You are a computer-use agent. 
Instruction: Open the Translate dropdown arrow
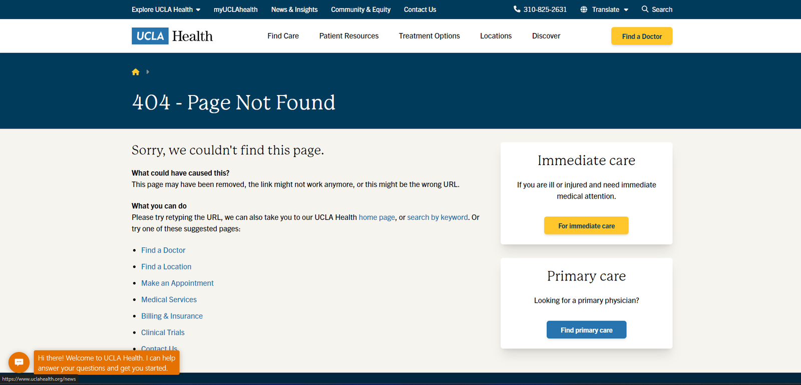[626, 10]
